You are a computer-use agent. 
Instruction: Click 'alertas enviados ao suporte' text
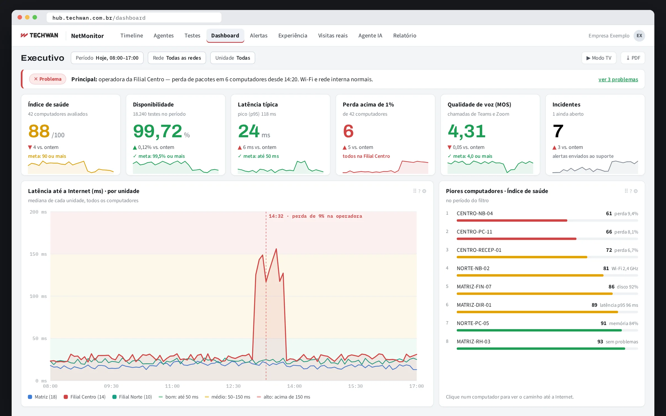click(x=583, y=156)
